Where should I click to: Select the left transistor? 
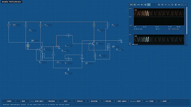point(40,49)
